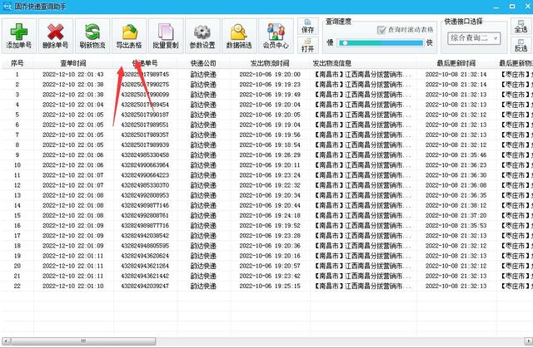Click 韵达快递 in row 15
533x348 pixels.
(203, 215)
